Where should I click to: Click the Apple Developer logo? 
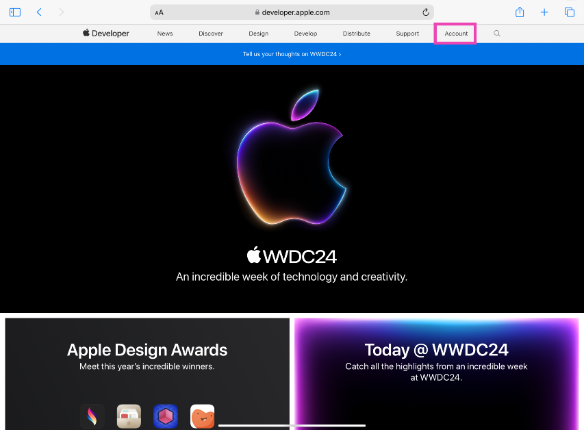tap(106, 34)
